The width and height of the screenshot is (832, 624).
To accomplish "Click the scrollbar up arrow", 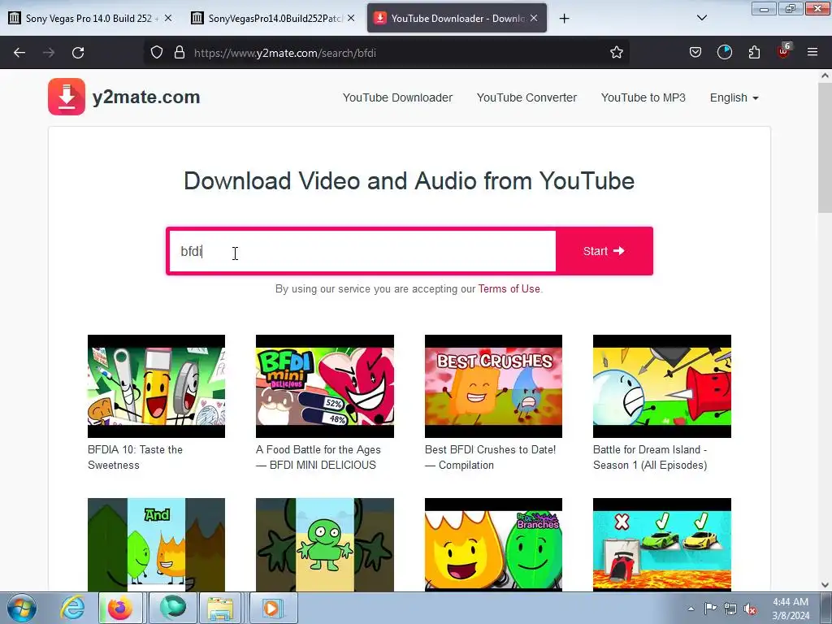I will 825,76.
